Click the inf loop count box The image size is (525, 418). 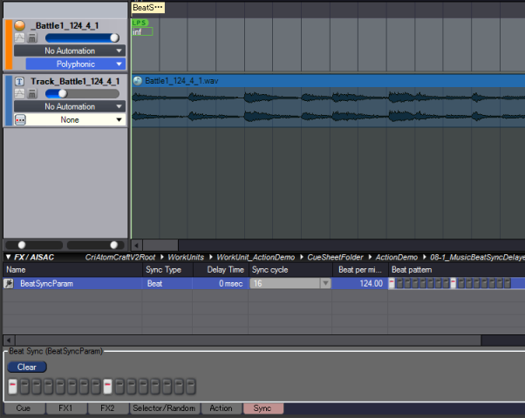click(x=142, y=31)
